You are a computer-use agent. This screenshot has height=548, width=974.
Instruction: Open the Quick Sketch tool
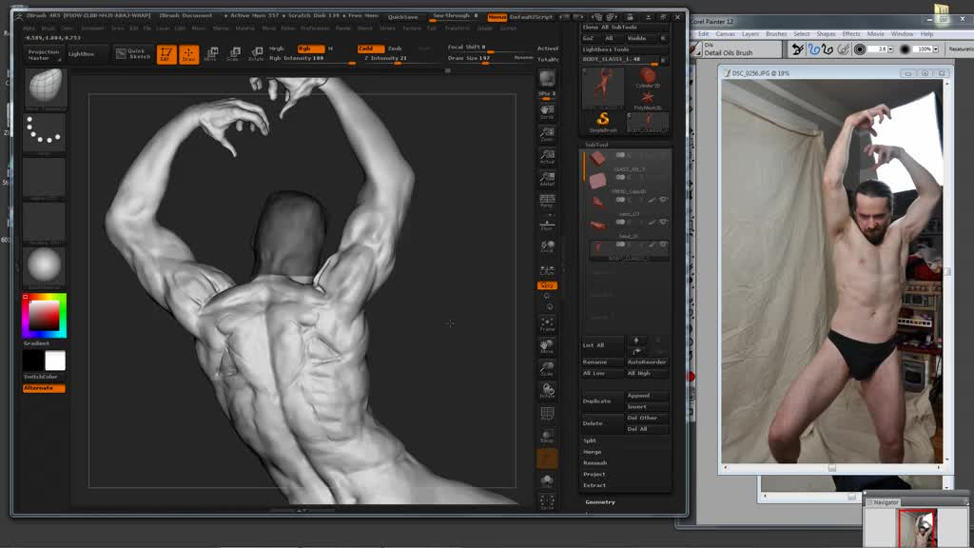[133, 54]
